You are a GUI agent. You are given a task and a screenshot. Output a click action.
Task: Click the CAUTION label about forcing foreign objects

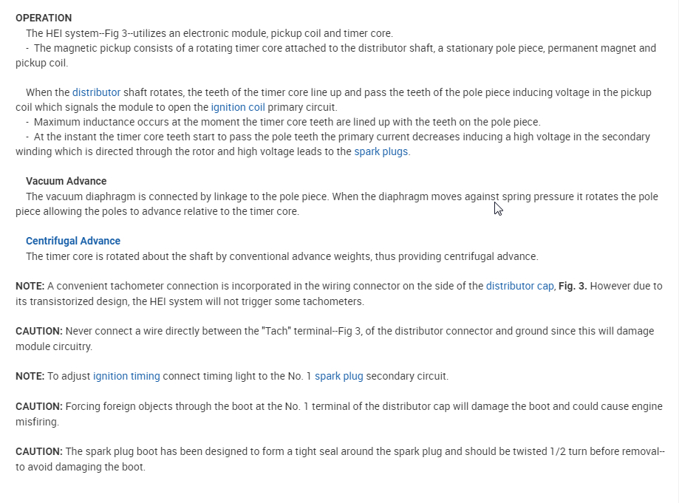(x=38, y=406)
